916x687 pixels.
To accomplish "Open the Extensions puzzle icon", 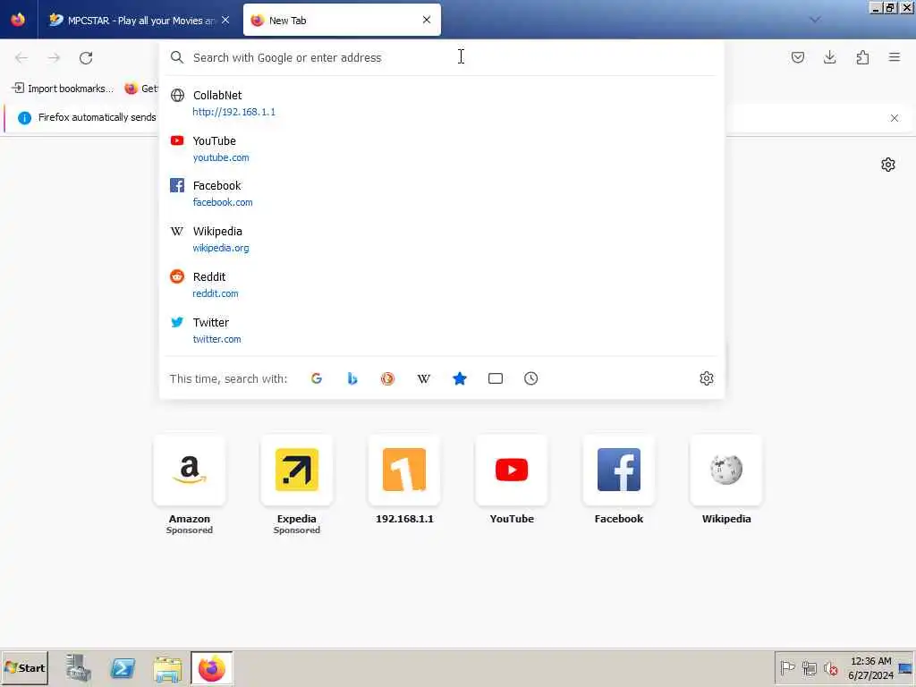I will (862, 57).
